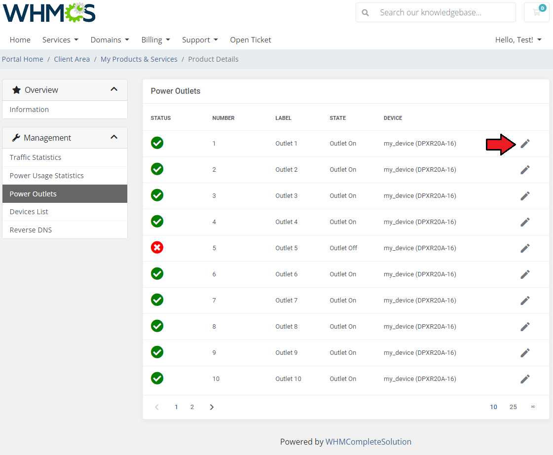Select Power Outlets in the sidebar

pos(65,193)
